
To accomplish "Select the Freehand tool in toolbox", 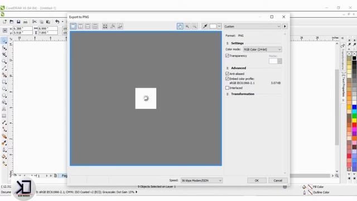I will (4, 68).
